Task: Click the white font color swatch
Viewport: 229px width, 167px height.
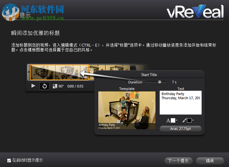Action: (173, 120)
